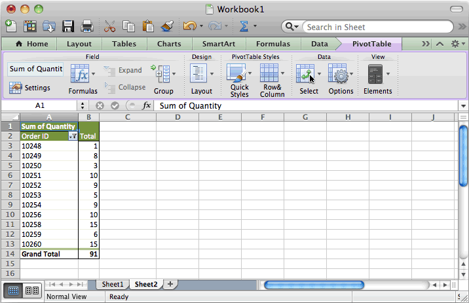Open the Home ribbon tab
The height and width of the screenshot is (303, 469).
coord(31,44)
